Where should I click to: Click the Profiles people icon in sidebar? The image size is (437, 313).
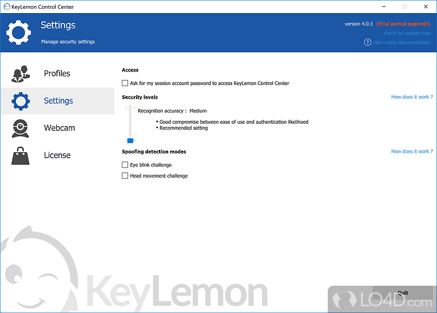coord(21,74)
